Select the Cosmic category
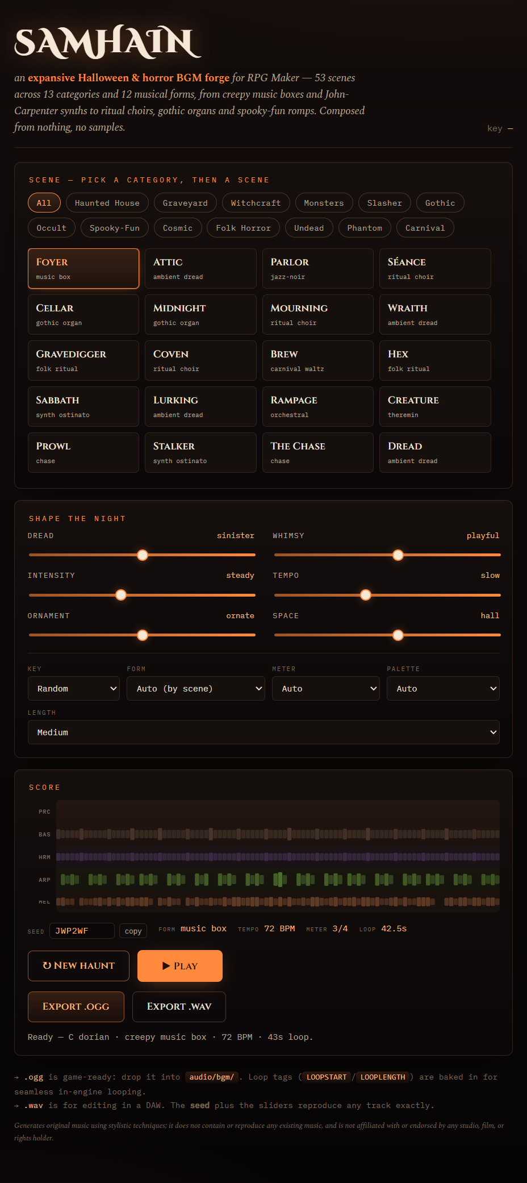 pos(178,228)
